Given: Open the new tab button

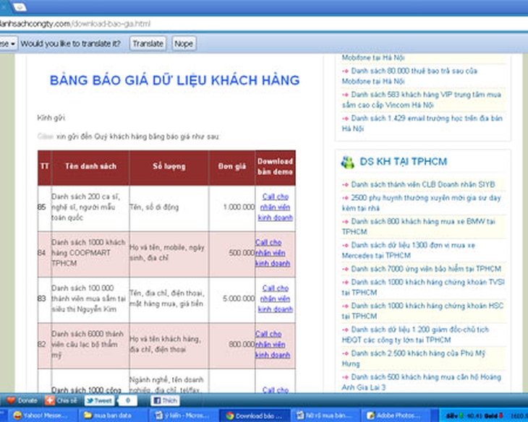Looking at the screenshot, I should click(x=20, y=7).
